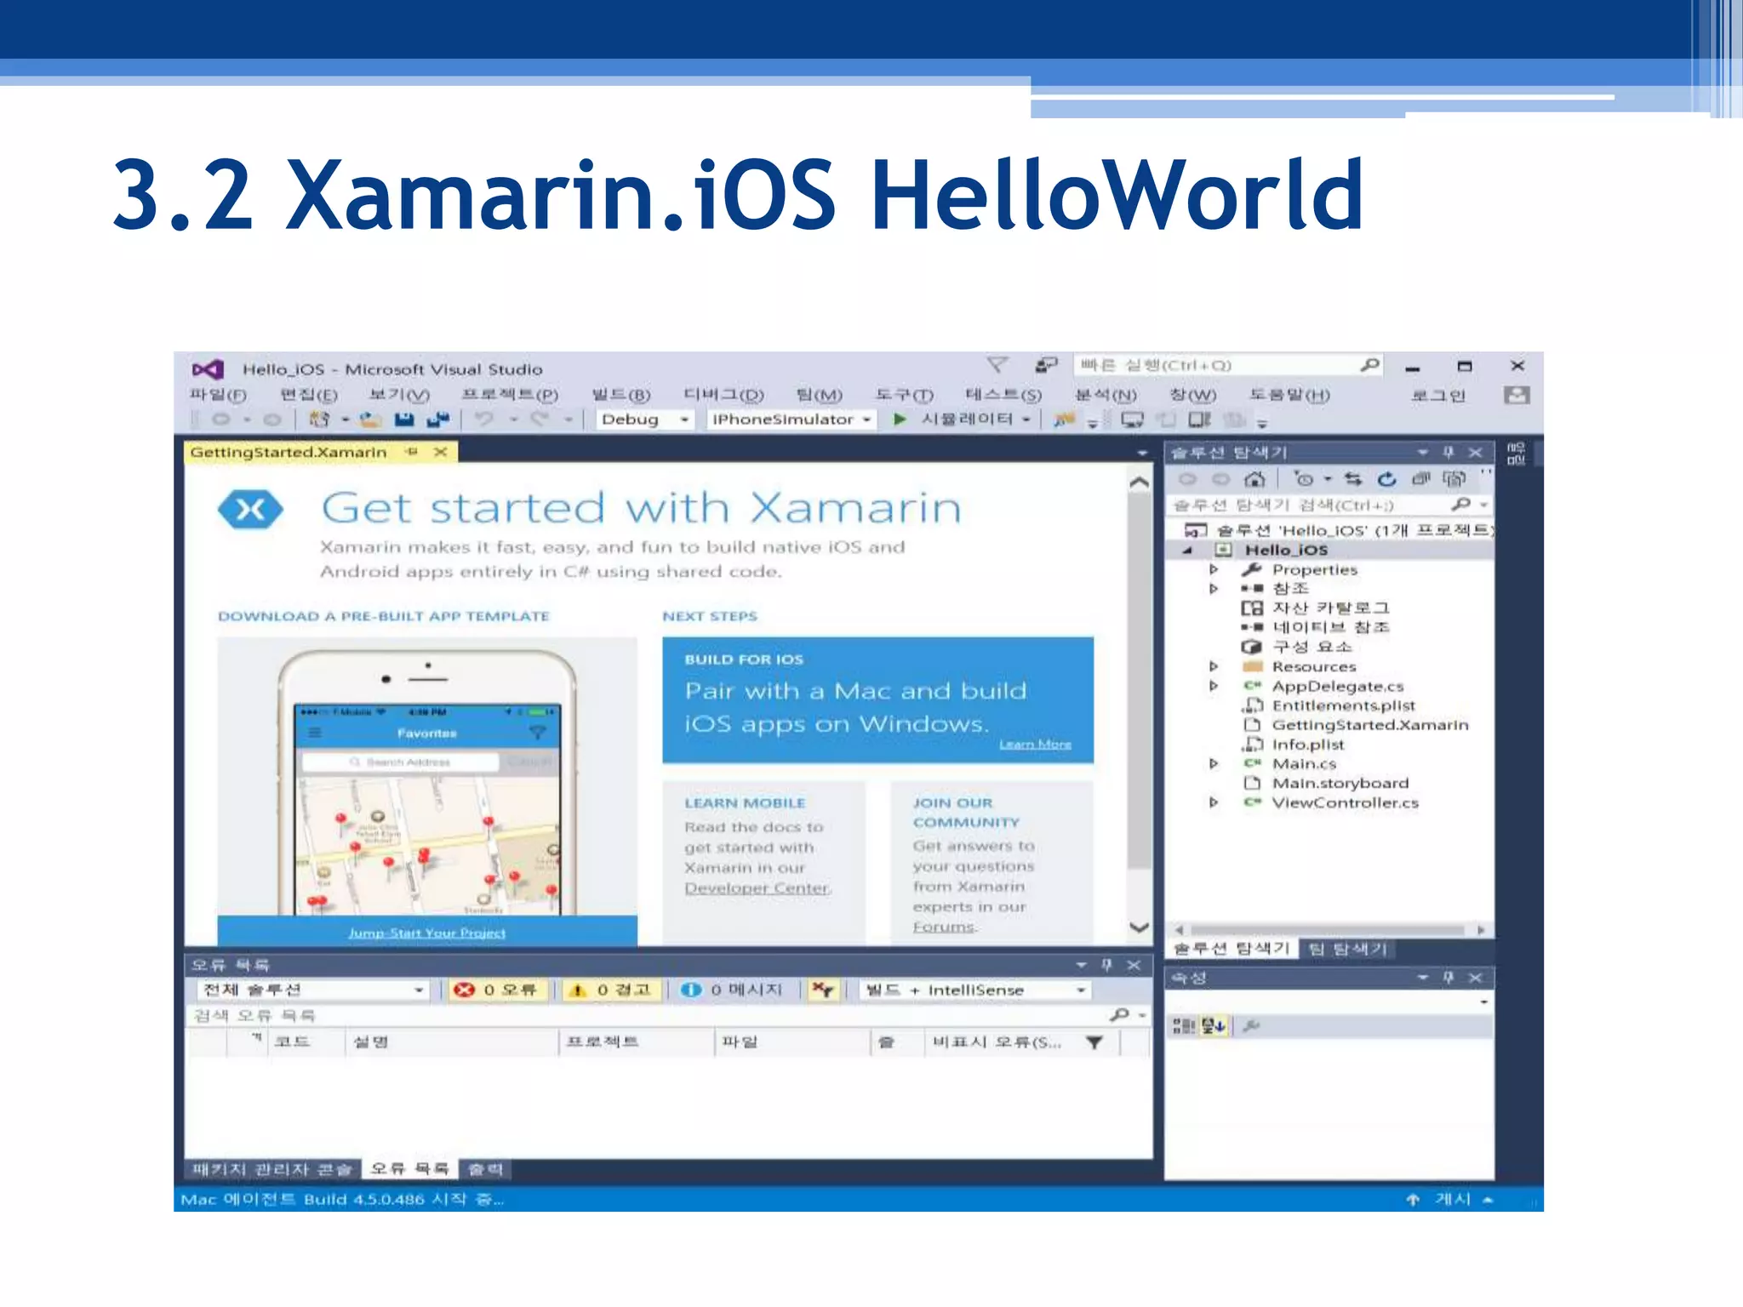
Task: Click the Redo arrow icon
Action: pos(540,419)
